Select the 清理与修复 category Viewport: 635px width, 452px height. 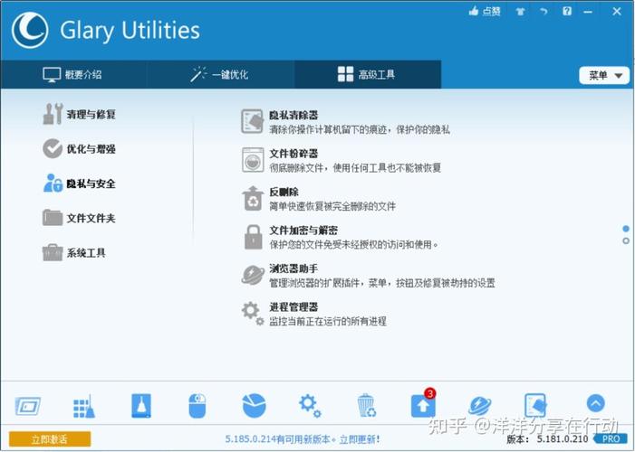[x=80, y=115]
